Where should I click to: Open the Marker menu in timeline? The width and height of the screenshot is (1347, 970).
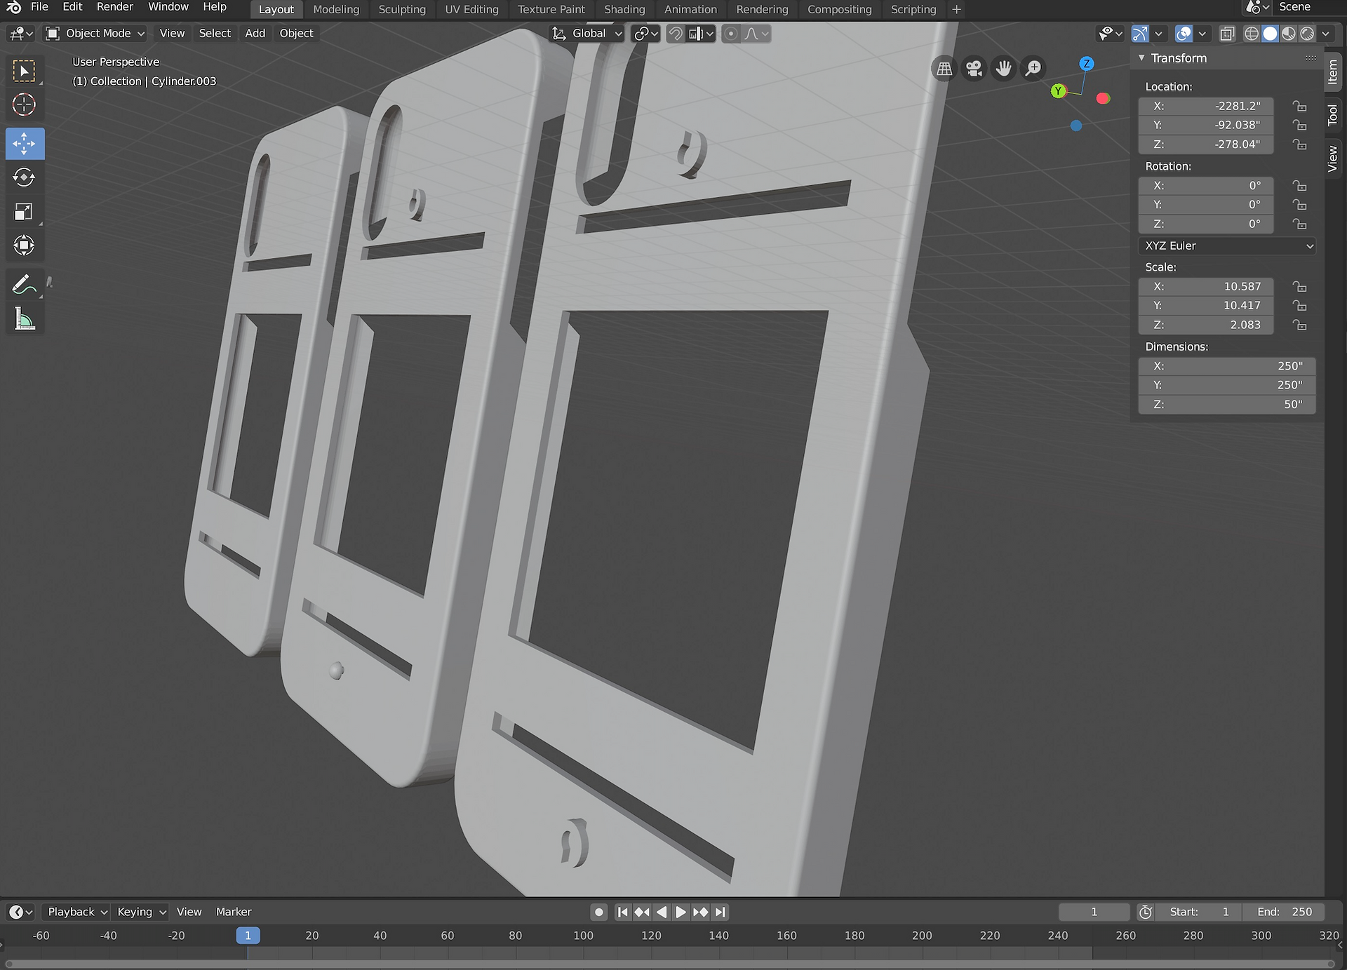tap(234, 912)
